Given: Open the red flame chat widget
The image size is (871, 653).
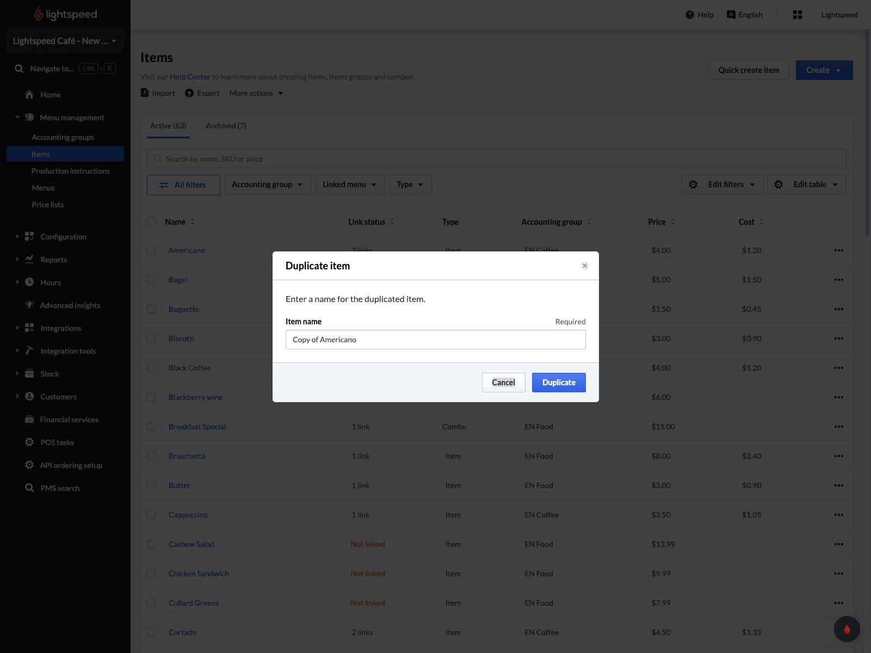Looking at the screenshot, I should point(847,629).
